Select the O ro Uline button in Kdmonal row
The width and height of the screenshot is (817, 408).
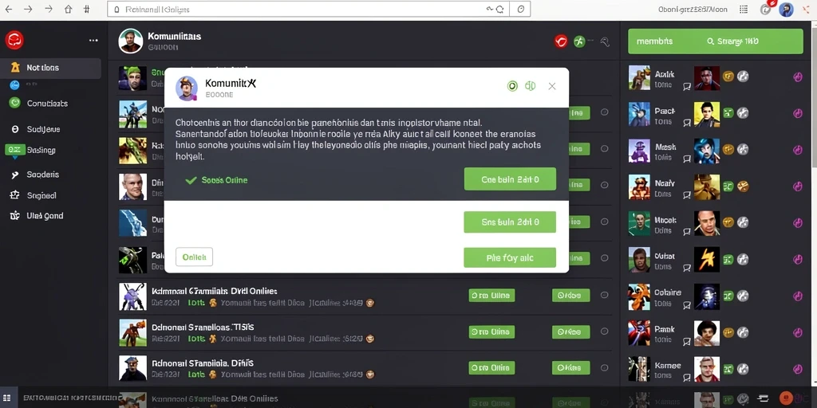(x=491, y=296)
